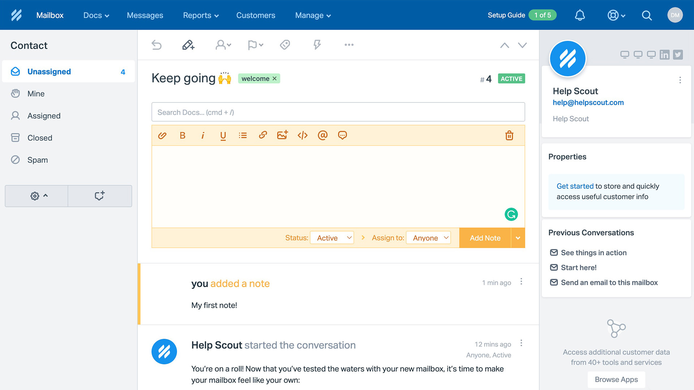694x390 pixels.
Task: Open the help lifebuoy dropdown
Action: coord(616,15)
